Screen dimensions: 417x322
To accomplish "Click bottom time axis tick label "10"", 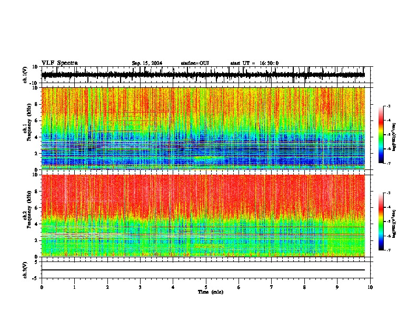I will [370, 287].
